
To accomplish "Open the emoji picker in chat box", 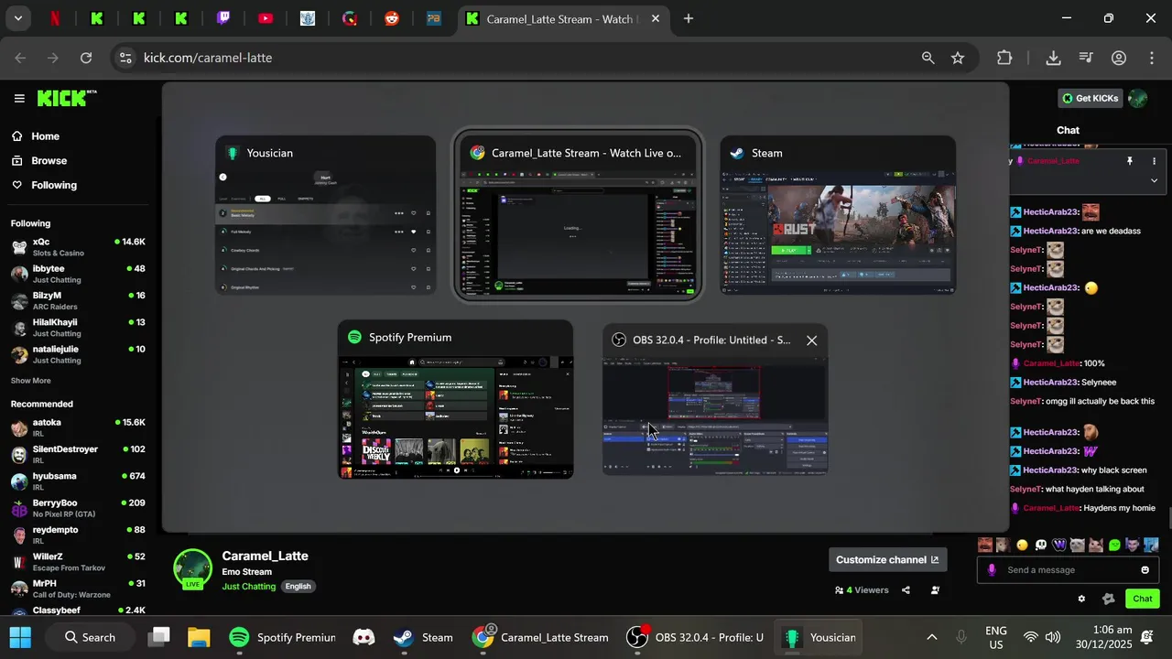I will pos(1145,570).
